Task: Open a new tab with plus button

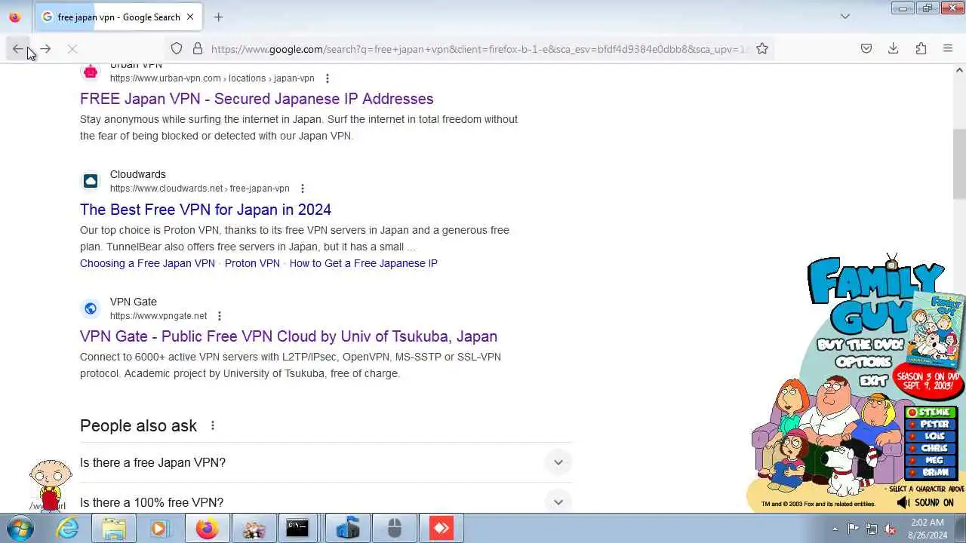Action: [218, 17]
